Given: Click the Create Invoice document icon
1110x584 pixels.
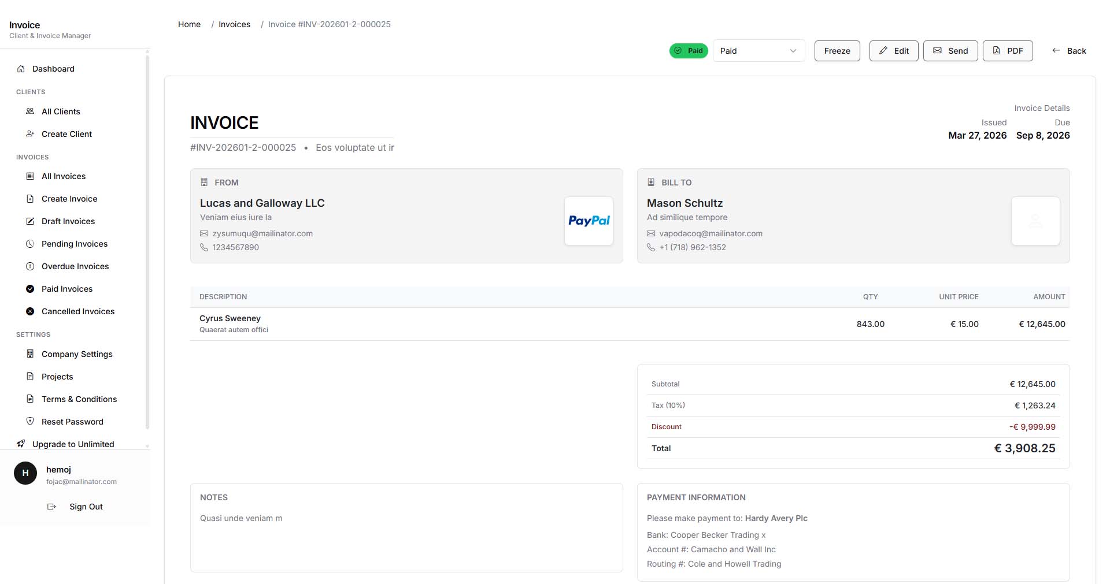Looking at the screenshot, I should coord(30,199).
